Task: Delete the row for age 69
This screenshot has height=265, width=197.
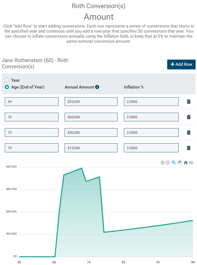Action: tap(189, 101)
